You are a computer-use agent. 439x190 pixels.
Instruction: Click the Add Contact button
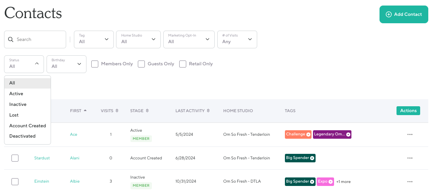coord(404,14)
